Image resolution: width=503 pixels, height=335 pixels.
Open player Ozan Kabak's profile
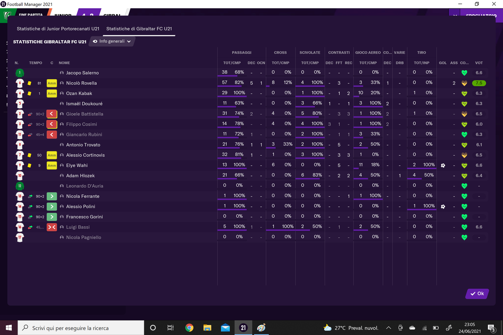click(x=79, y=93)
